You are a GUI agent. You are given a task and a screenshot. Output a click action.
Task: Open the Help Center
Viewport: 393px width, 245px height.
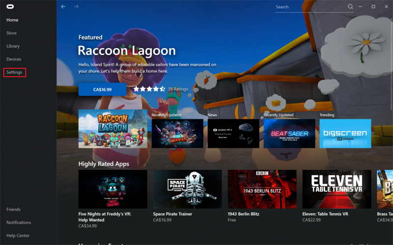[18, 236]
